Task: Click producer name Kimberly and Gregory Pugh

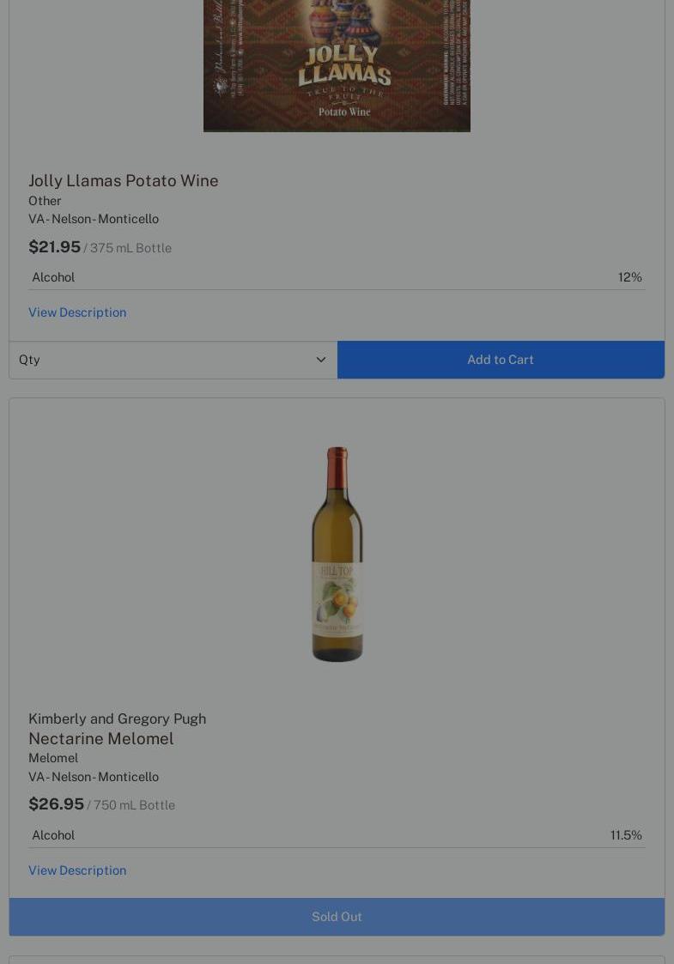Action: [117, 718]
